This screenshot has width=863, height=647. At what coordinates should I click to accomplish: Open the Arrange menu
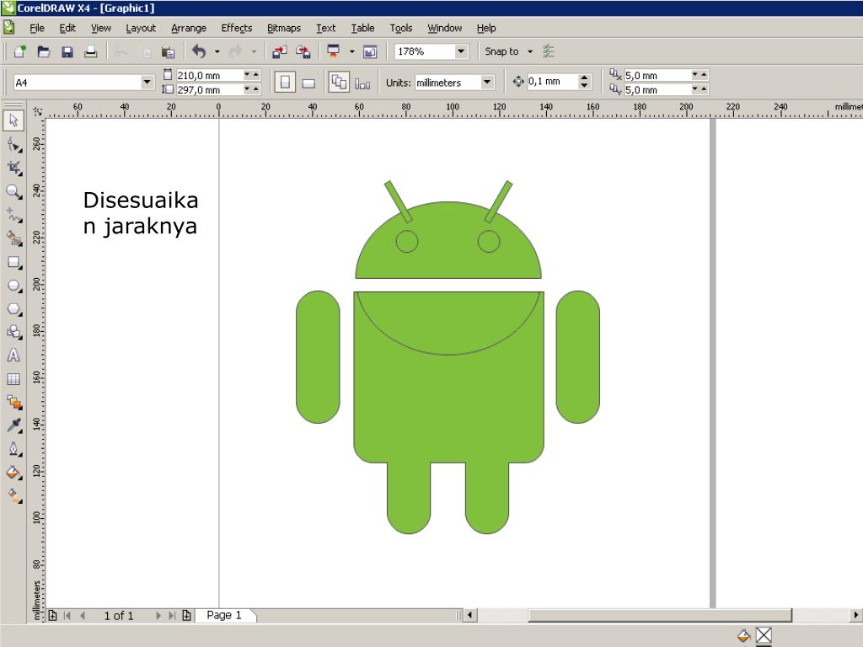[x=189, y=28]
